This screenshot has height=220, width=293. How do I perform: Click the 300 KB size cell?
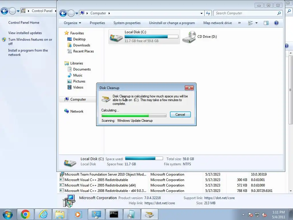pos(242,180)
